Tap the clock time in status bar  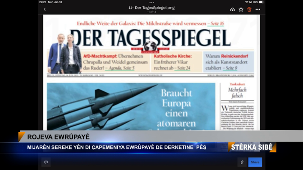tap(42, 2)
